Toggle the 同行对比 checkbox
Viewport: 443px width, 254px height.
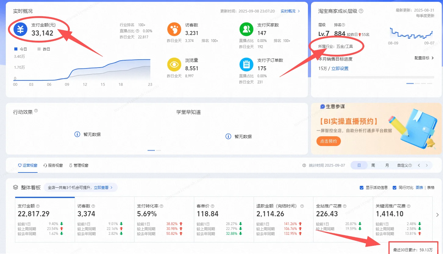pyautogui.click(x=395, y=188)
